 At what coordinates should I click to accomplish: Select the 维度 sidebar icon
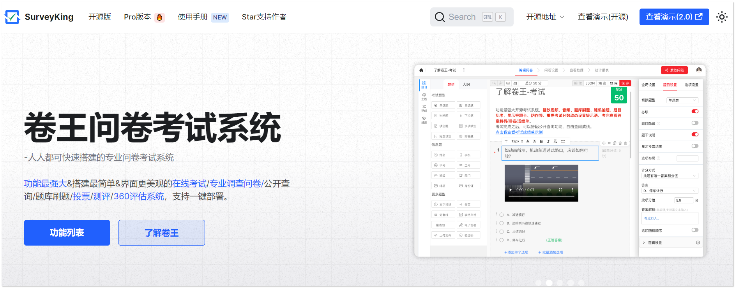click(424, 120)
